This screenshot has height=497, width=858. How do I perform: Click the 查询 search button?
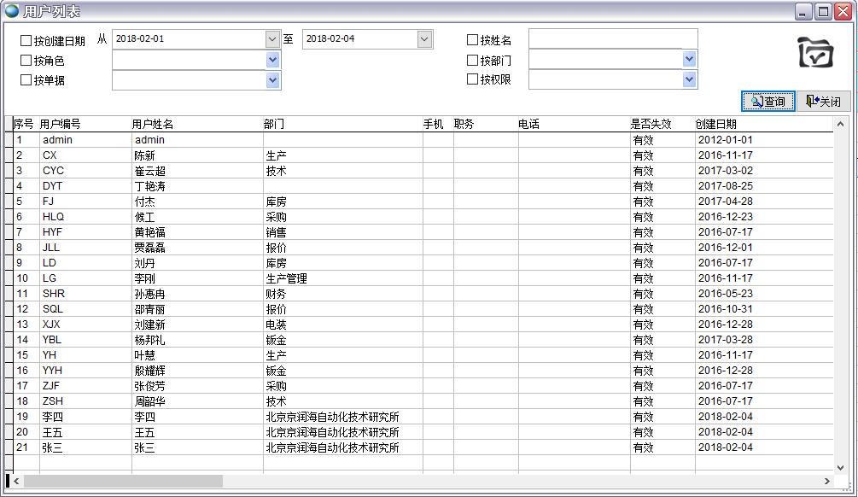point(768,102)
